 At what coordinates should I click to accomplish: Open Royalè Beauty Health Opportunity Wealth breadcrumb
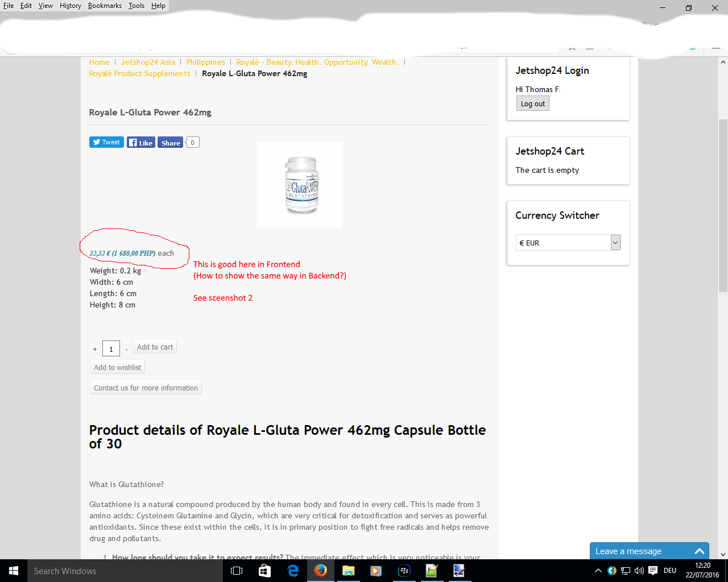(x=317, y=62)
